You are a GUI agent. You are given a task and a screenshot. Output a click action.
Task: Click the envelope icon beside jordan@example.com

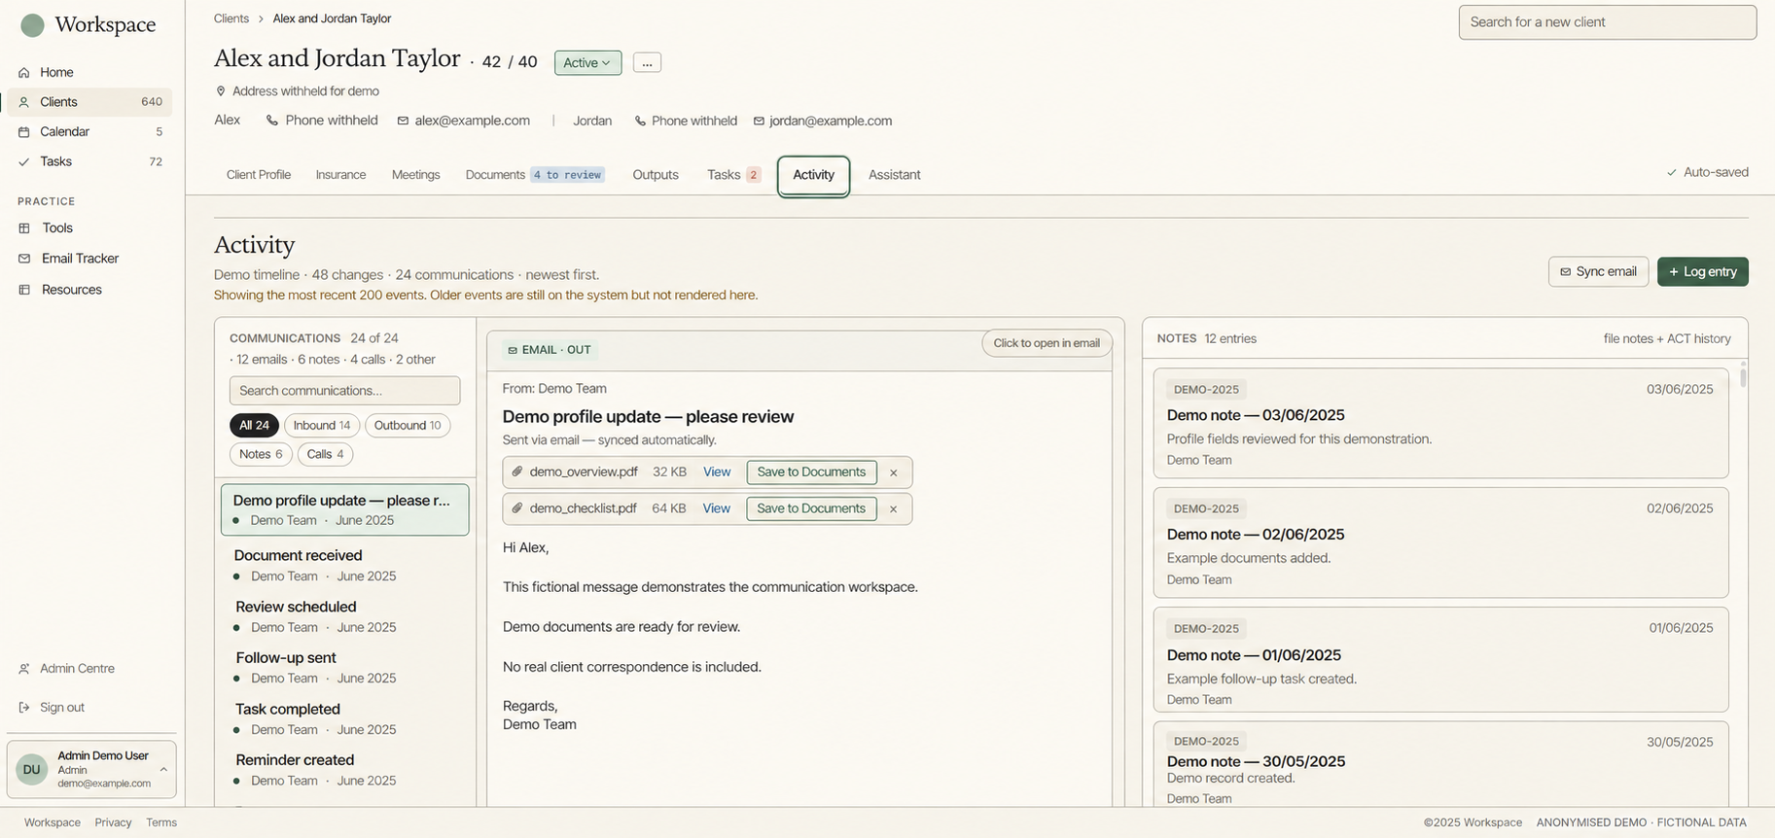(x=759, y=122)
